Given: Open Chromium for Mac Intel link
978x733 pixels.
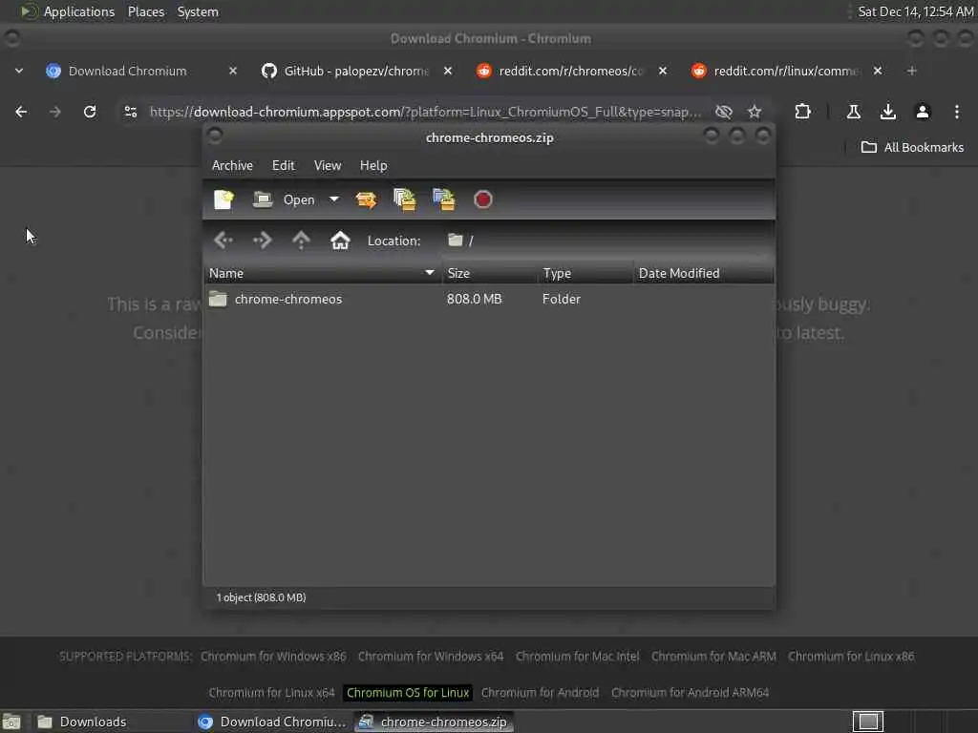Looking at the screenshot, I should (577, 657).
